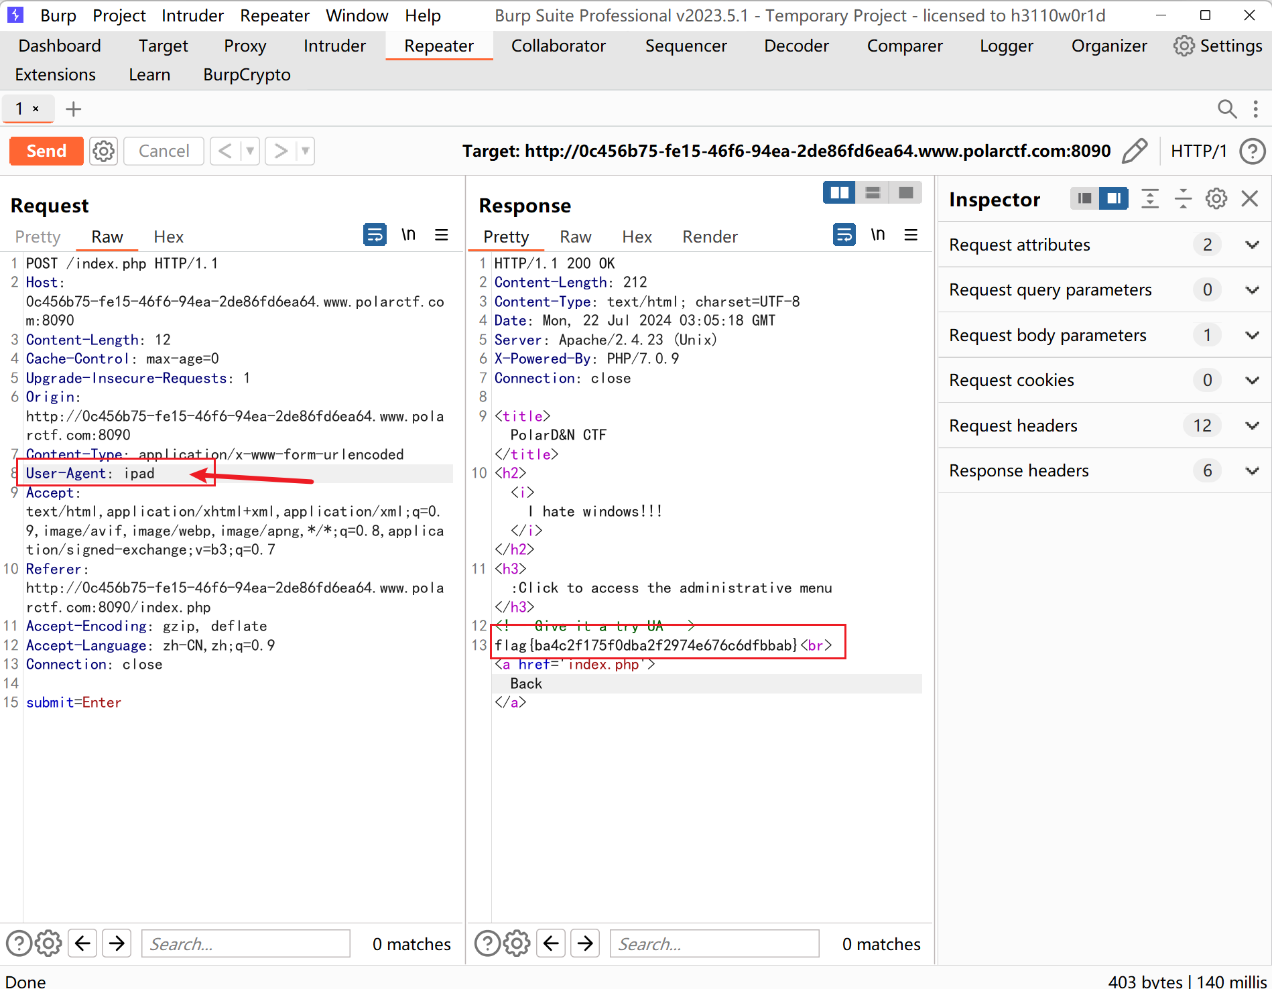Image resolution: width=1272 pixels, height=989 pixels.
Task: Focus the request search field
Action: click(x=246, y=943)
